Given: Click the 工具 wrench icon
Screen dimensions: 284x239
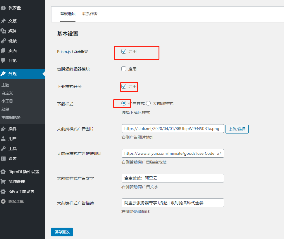Looking at the screenshot, I should pos(3,149).
